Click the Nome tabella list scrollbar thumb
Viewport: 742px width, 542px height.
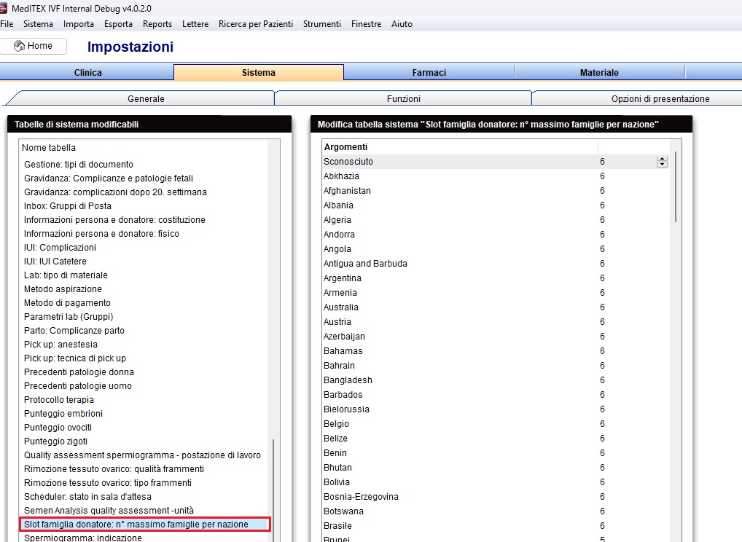pyautogui.click(x=273, y=490)
